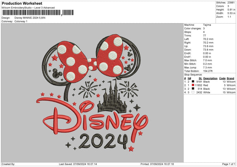Click the white swatch in stop row 4
Image resolution: width=237 pixels, height=167 pixels.
click(193, 92)
